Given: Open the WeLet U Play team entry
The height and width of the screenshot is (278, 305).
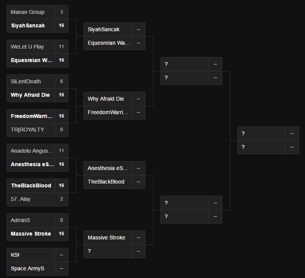Looking at the screenshot, I should (27, 47).
